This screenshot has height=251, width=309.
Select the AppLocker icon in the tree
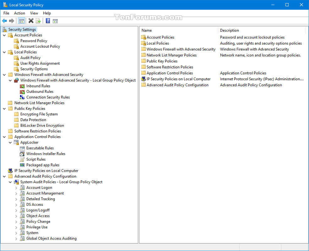point(16,142)
